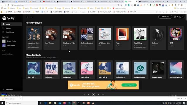
Task: Click the address bar showing open.spotify.com
Action: pos(64,5)
